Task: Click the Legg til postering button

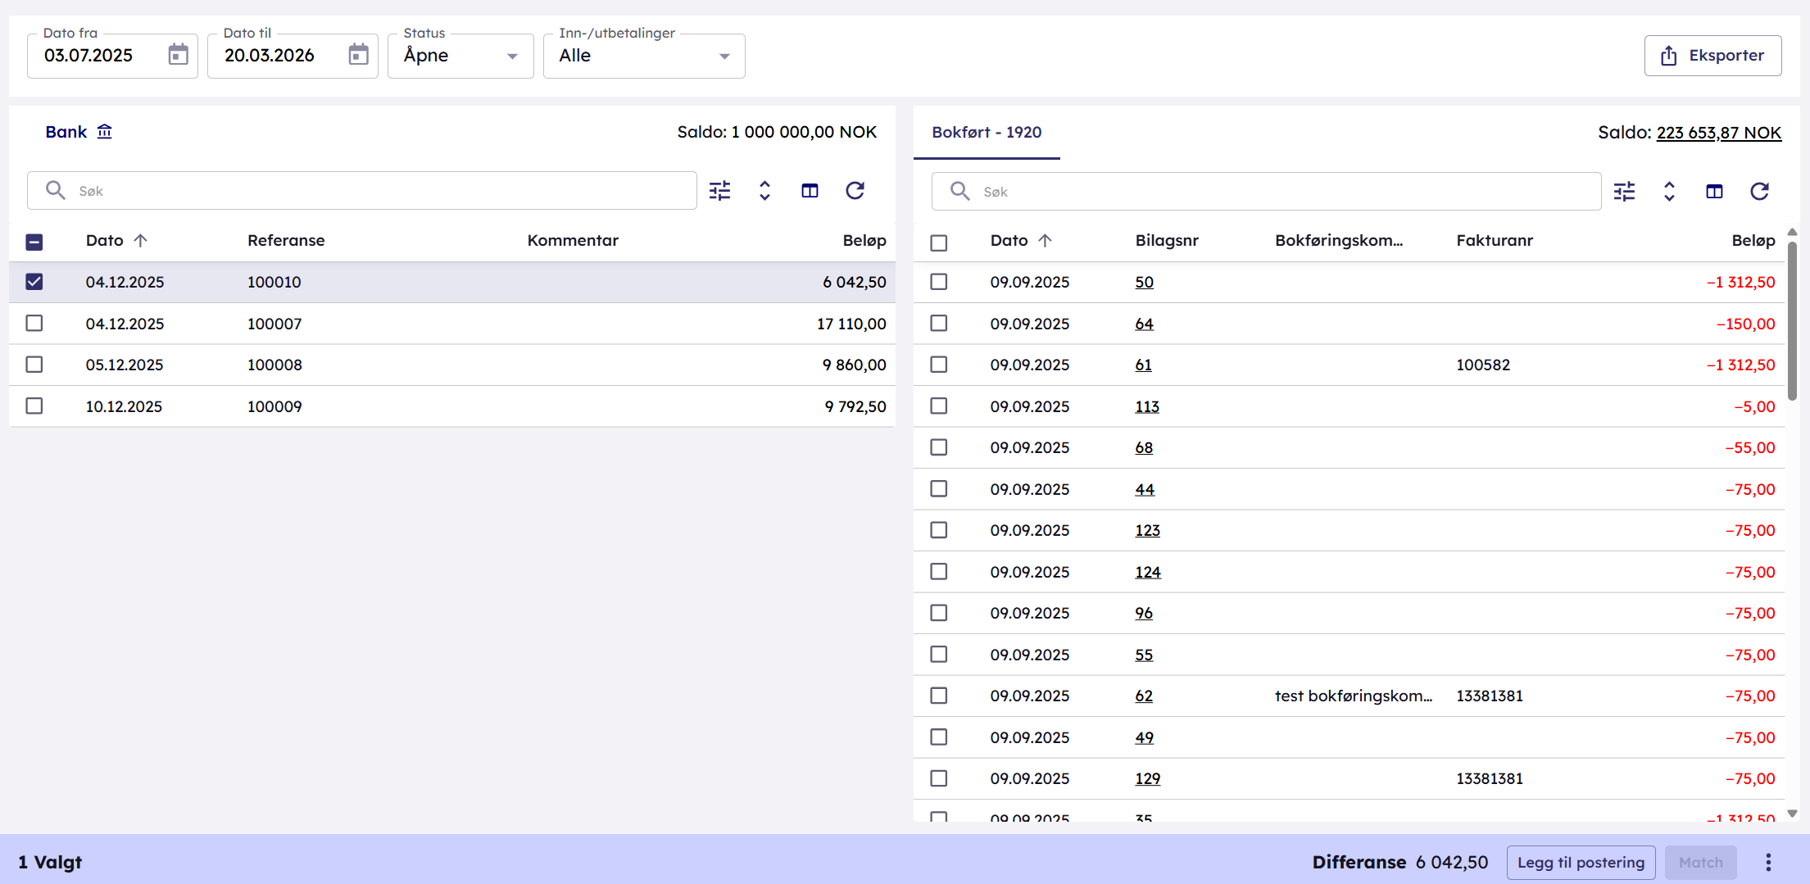Action: tap(1581, 862)
